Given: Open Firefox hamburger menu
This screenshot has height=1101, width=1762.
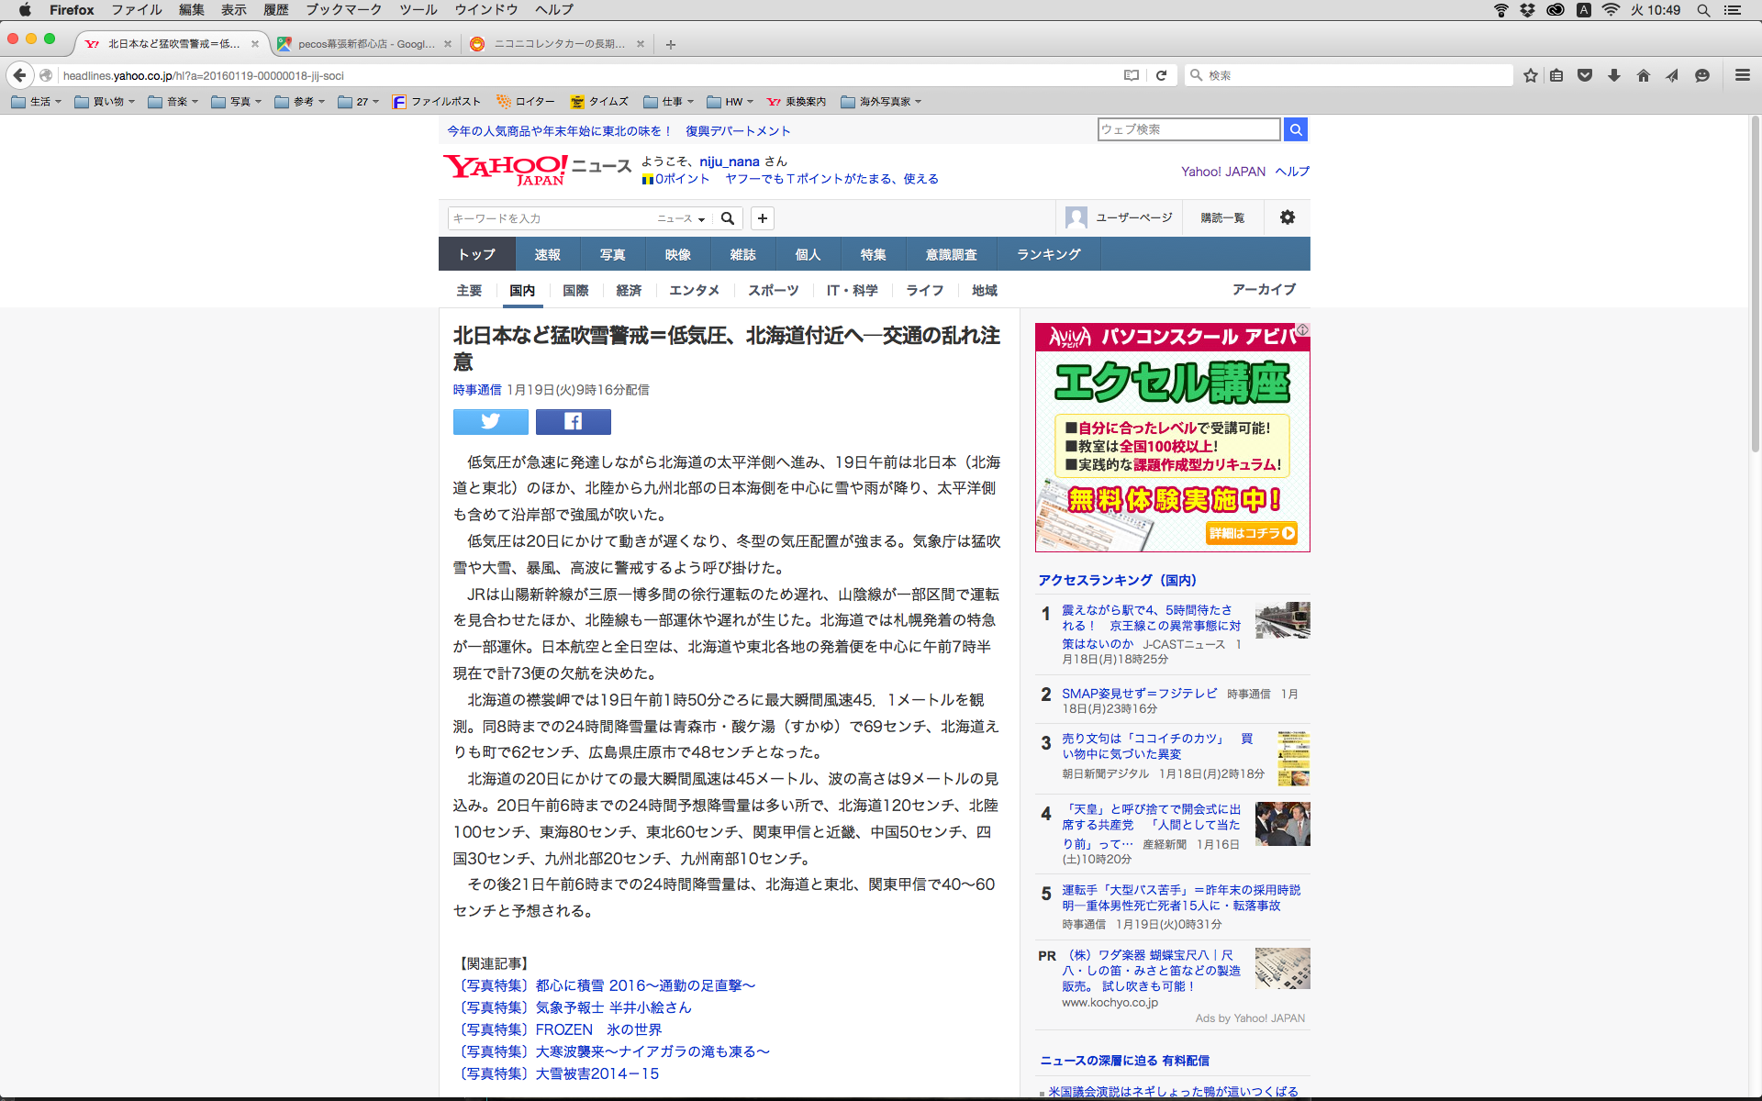Looking at the screenshot, I should point(1742,75).
